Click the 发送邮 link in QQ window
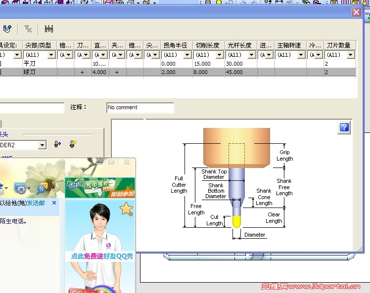Screen dimensions: 370x293 (36, 203)
